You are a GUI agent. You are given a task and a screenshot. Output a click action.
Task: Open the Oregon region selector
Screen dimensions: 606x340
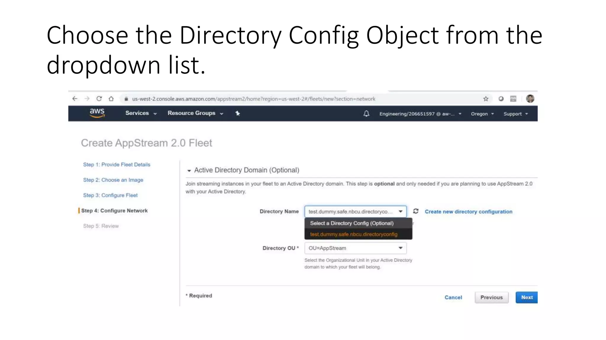pyautogui.click(x=482, y=114)
